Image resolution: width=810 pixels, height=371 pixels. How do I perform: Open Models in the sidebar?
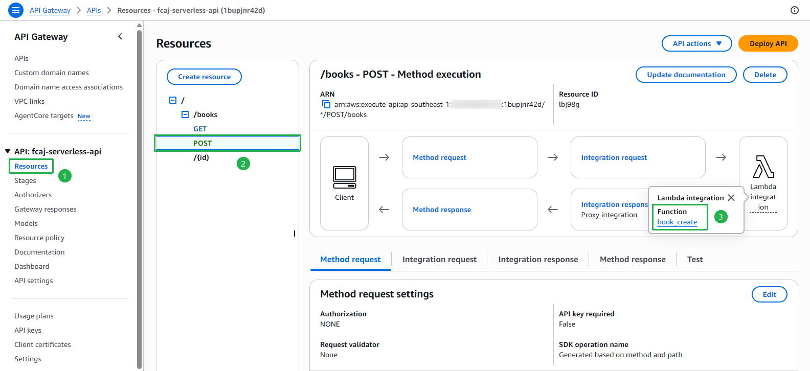(x=26, y=223)
